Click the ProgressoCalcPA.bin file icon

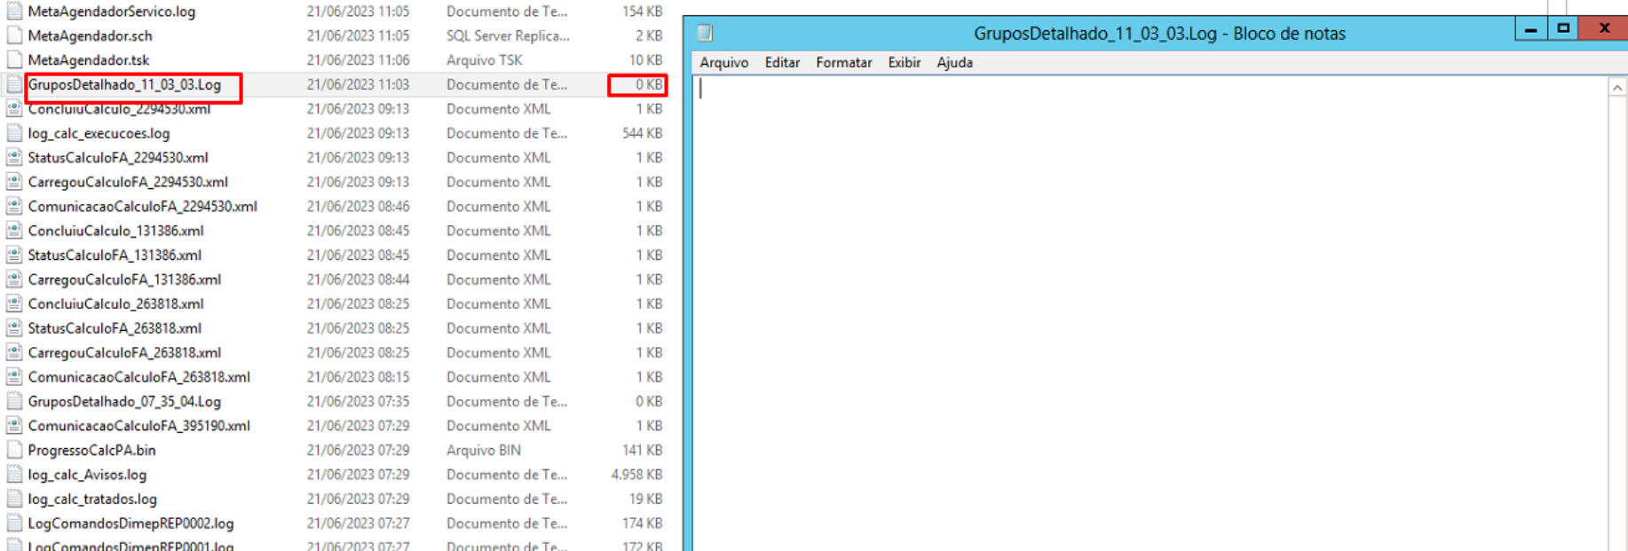coord(14,450)
